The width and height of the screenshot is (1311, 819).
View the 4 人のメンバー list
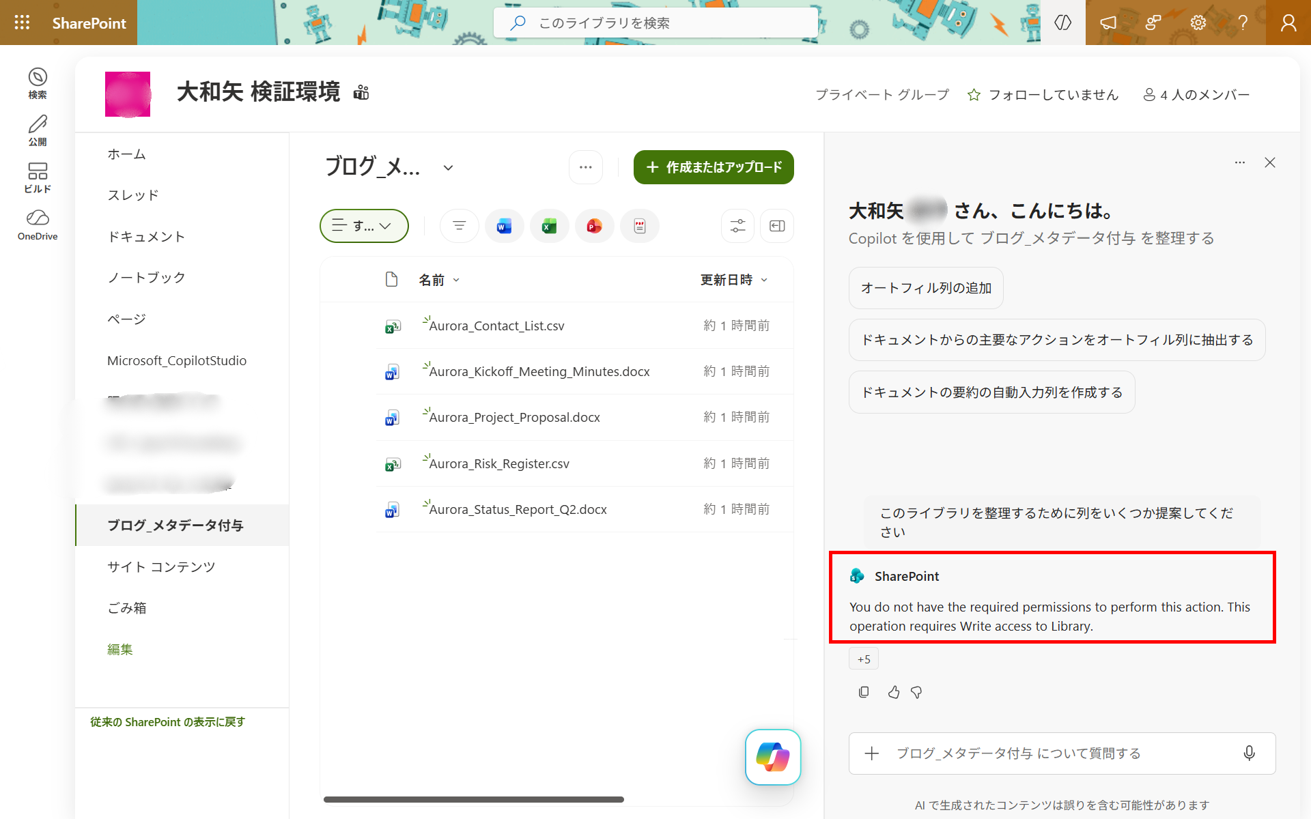[1196, 95]
